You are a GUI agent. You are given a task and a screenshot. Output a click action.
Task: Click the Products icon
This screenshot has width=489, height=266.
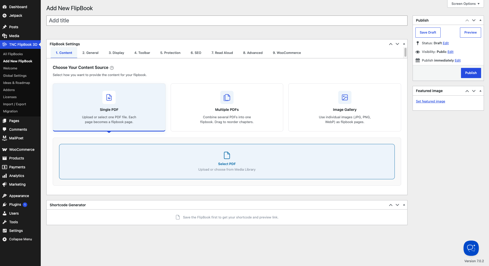[x=5, y=158]
